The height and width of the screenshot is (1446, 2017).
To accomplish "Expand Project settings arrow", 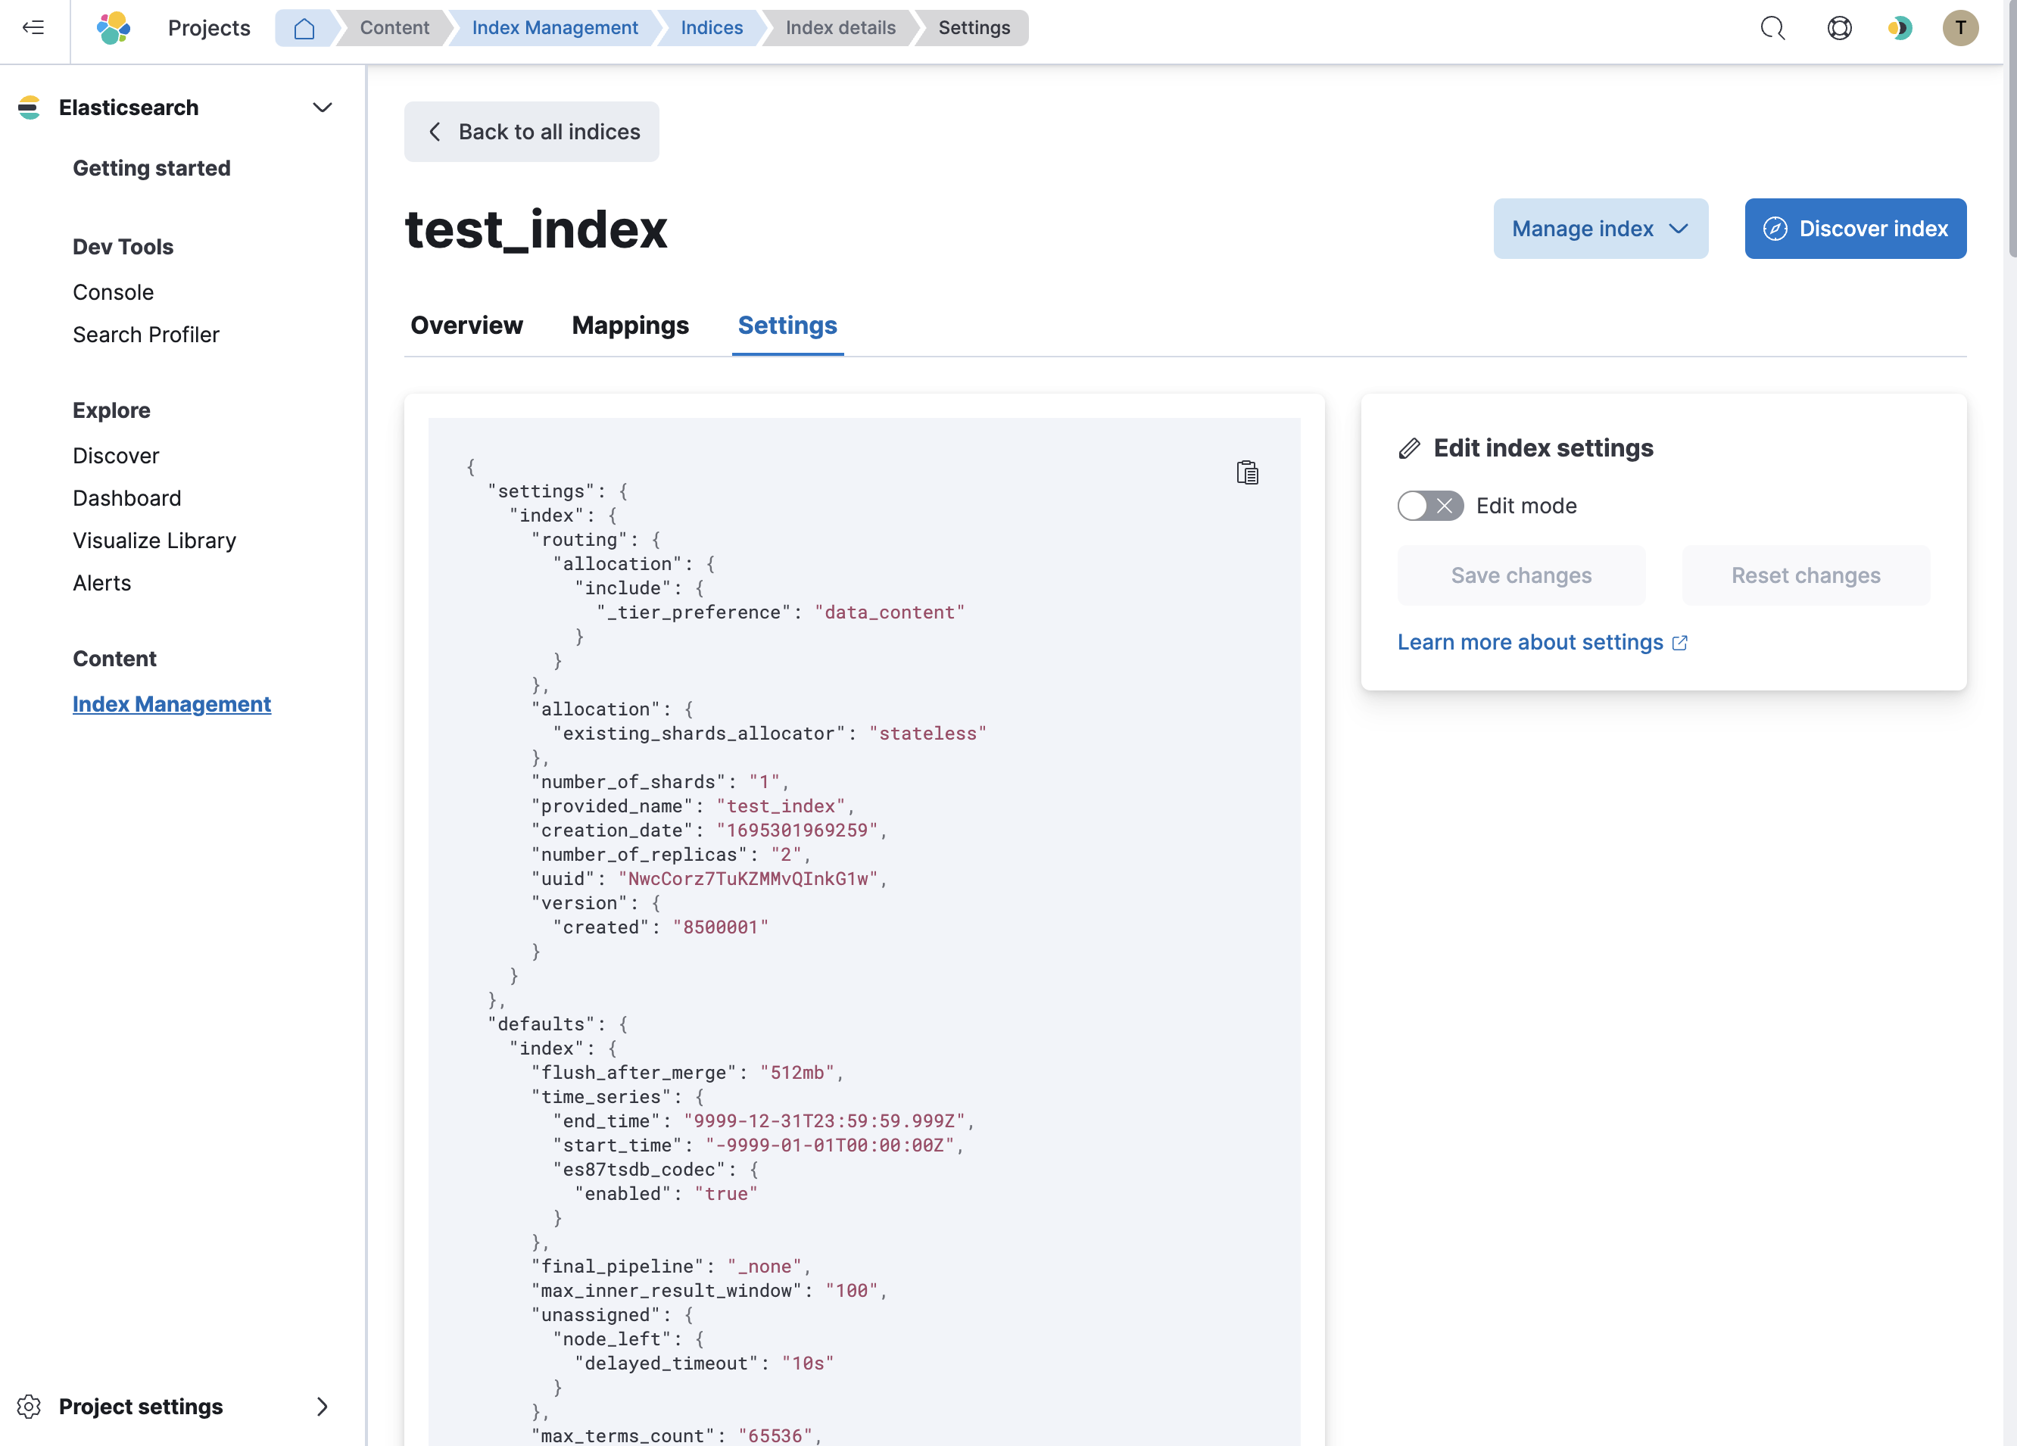I will click(322, 1406).
